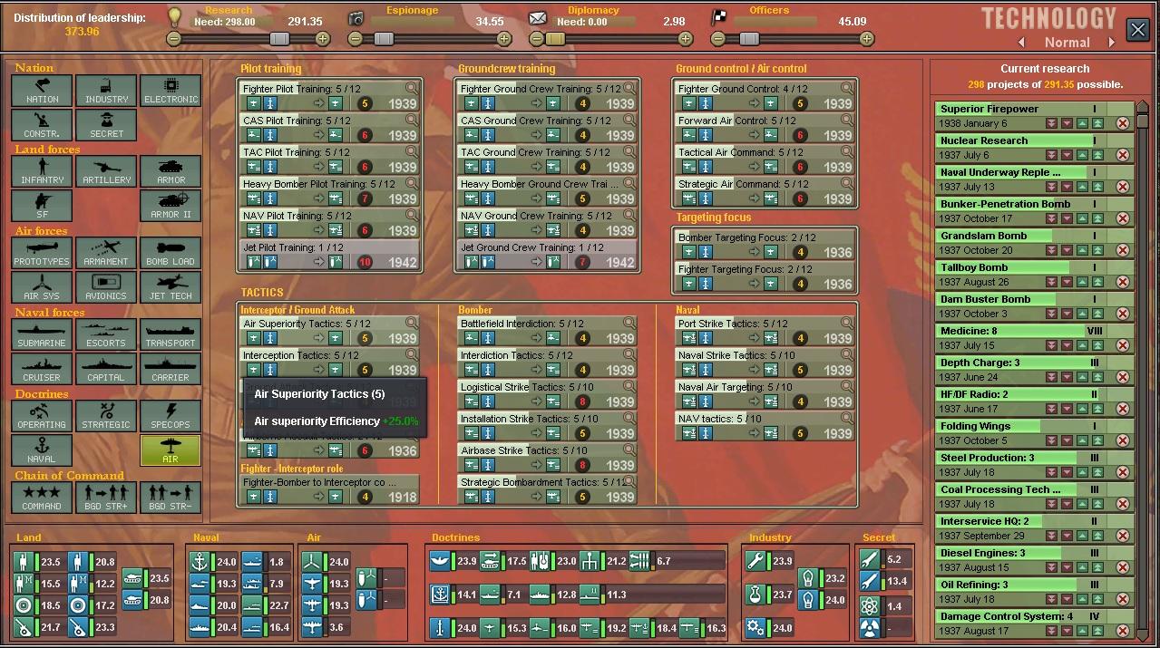
Task: Decrease Espionage leadership with minus button
Action: [x=356, y=39]
